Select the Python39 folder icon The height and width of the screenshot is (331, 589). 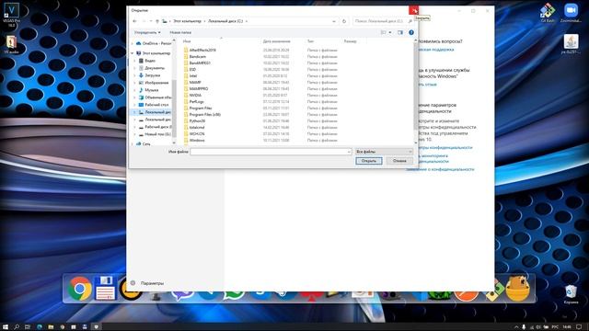tap(186, 120)
